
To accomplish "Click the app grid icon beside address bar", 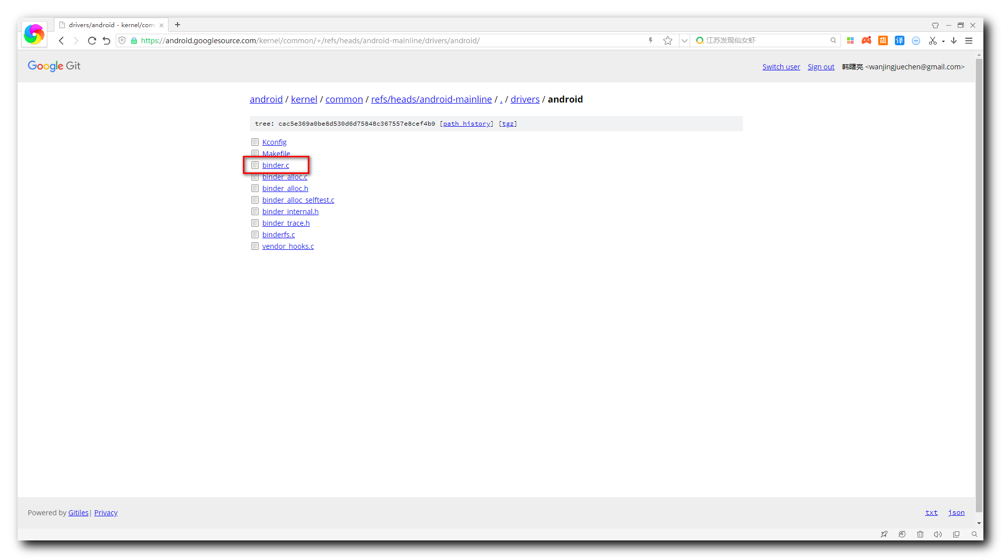I will tap(850, 41).
